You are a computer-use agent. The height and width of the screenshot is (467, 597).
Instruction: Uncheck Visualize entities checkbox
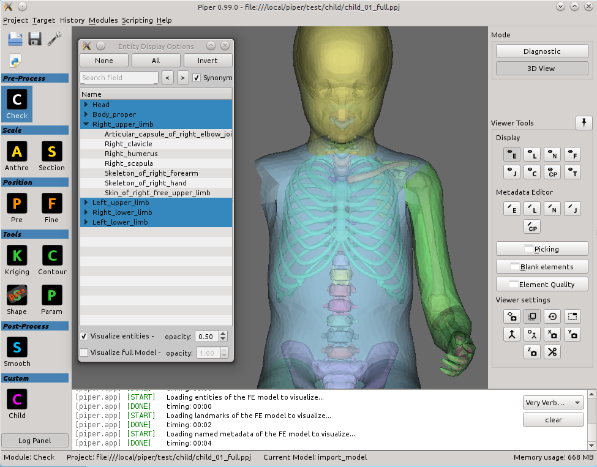84,336
